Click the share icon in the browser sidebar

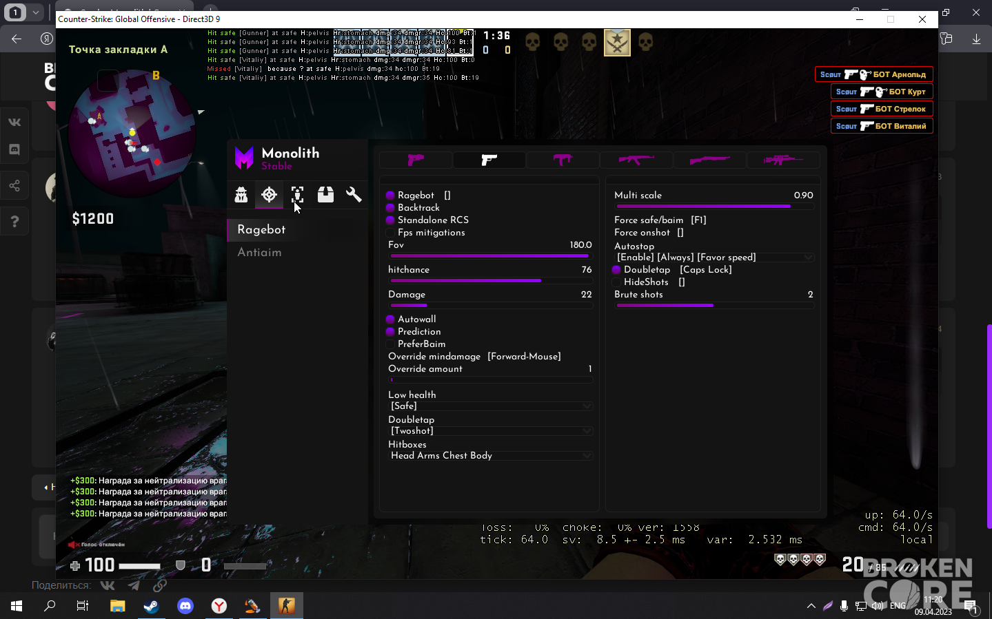tap(14, 185)
